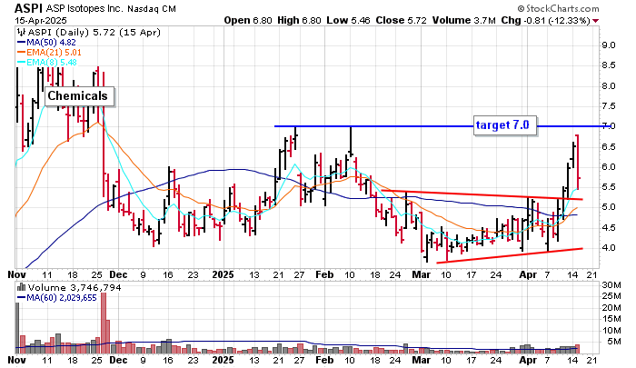Click Dec on the volume panel date axis
The height and width of the screenshot is (368, 636).
pyautogui.click(x=118, y=361)
